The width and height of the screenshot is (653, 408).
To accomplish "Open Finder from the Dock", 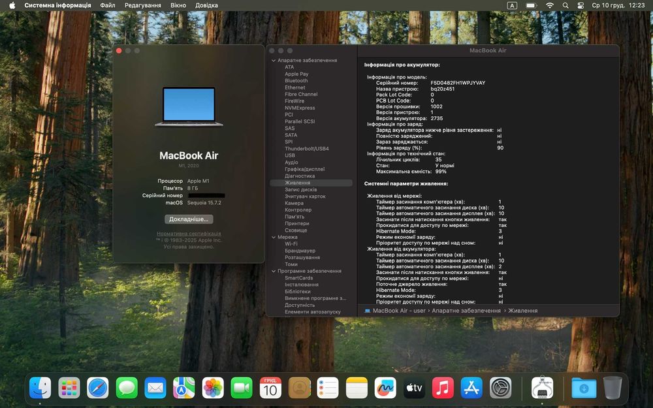I will pos(40,388).
